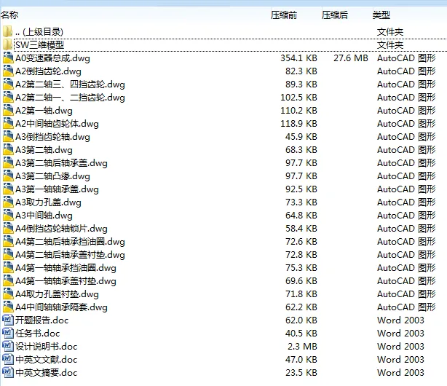447x386 pixels.
Task: Click the A4取力孔盖衬垫.dwg file icon
Action: pos(8,294)
